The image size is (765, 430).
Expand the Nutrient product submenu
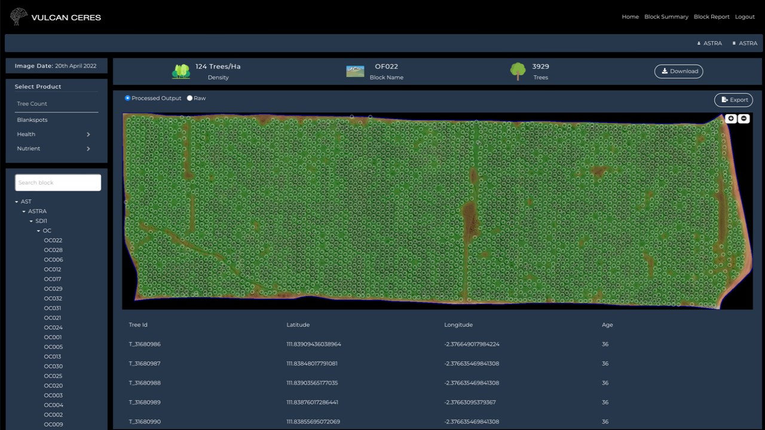tap(88, 149)
